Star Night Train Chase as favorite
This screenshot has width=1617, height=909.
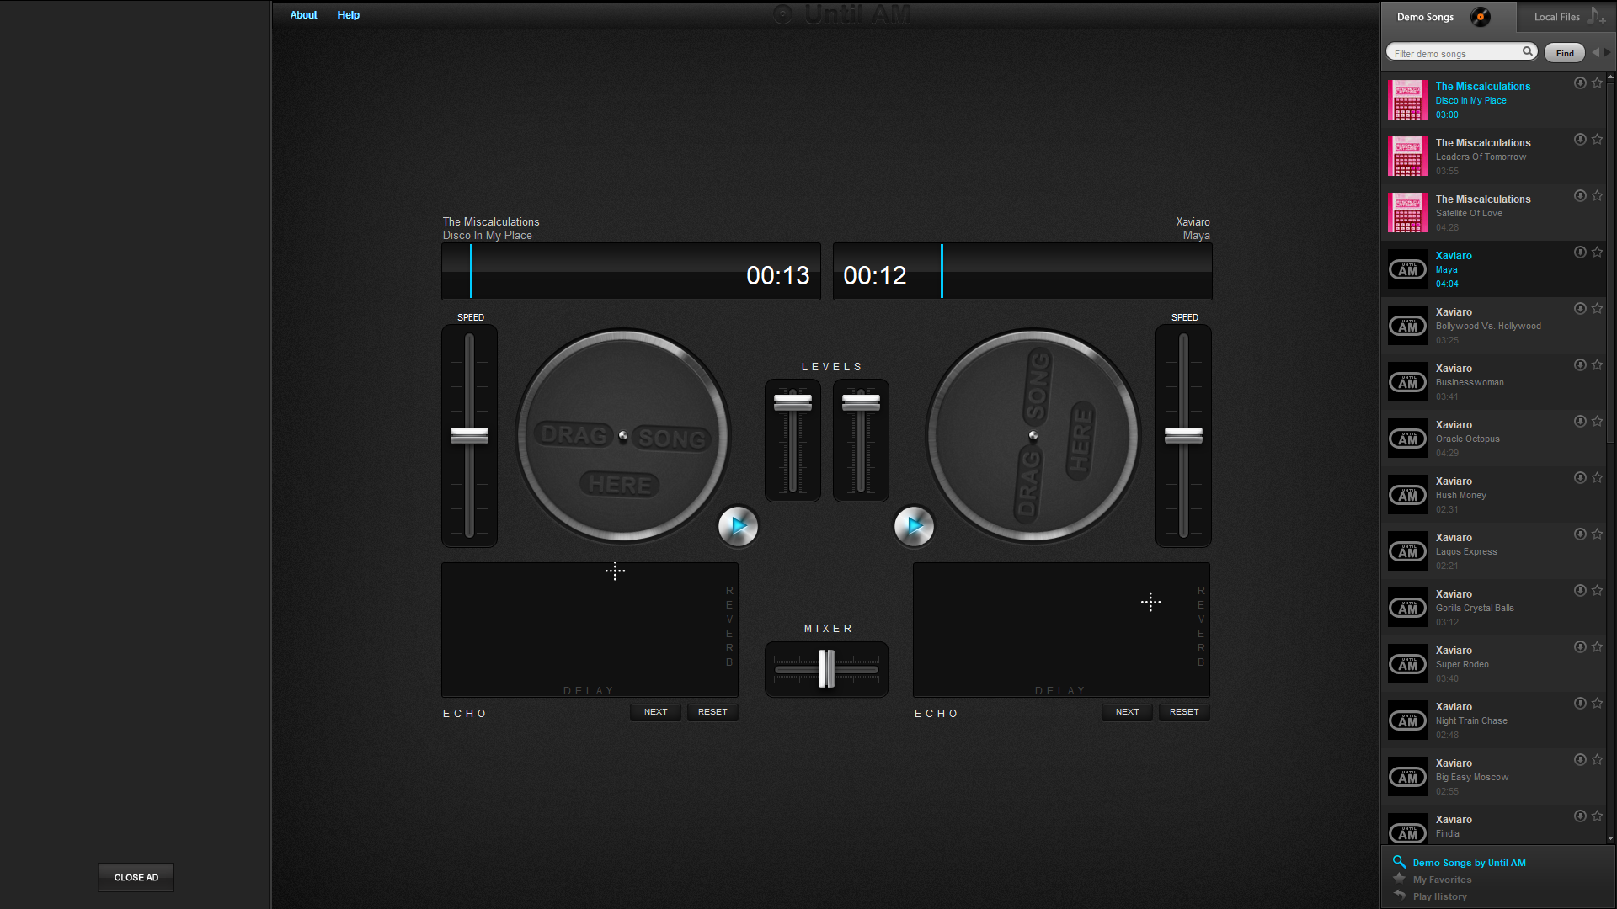1597,704
